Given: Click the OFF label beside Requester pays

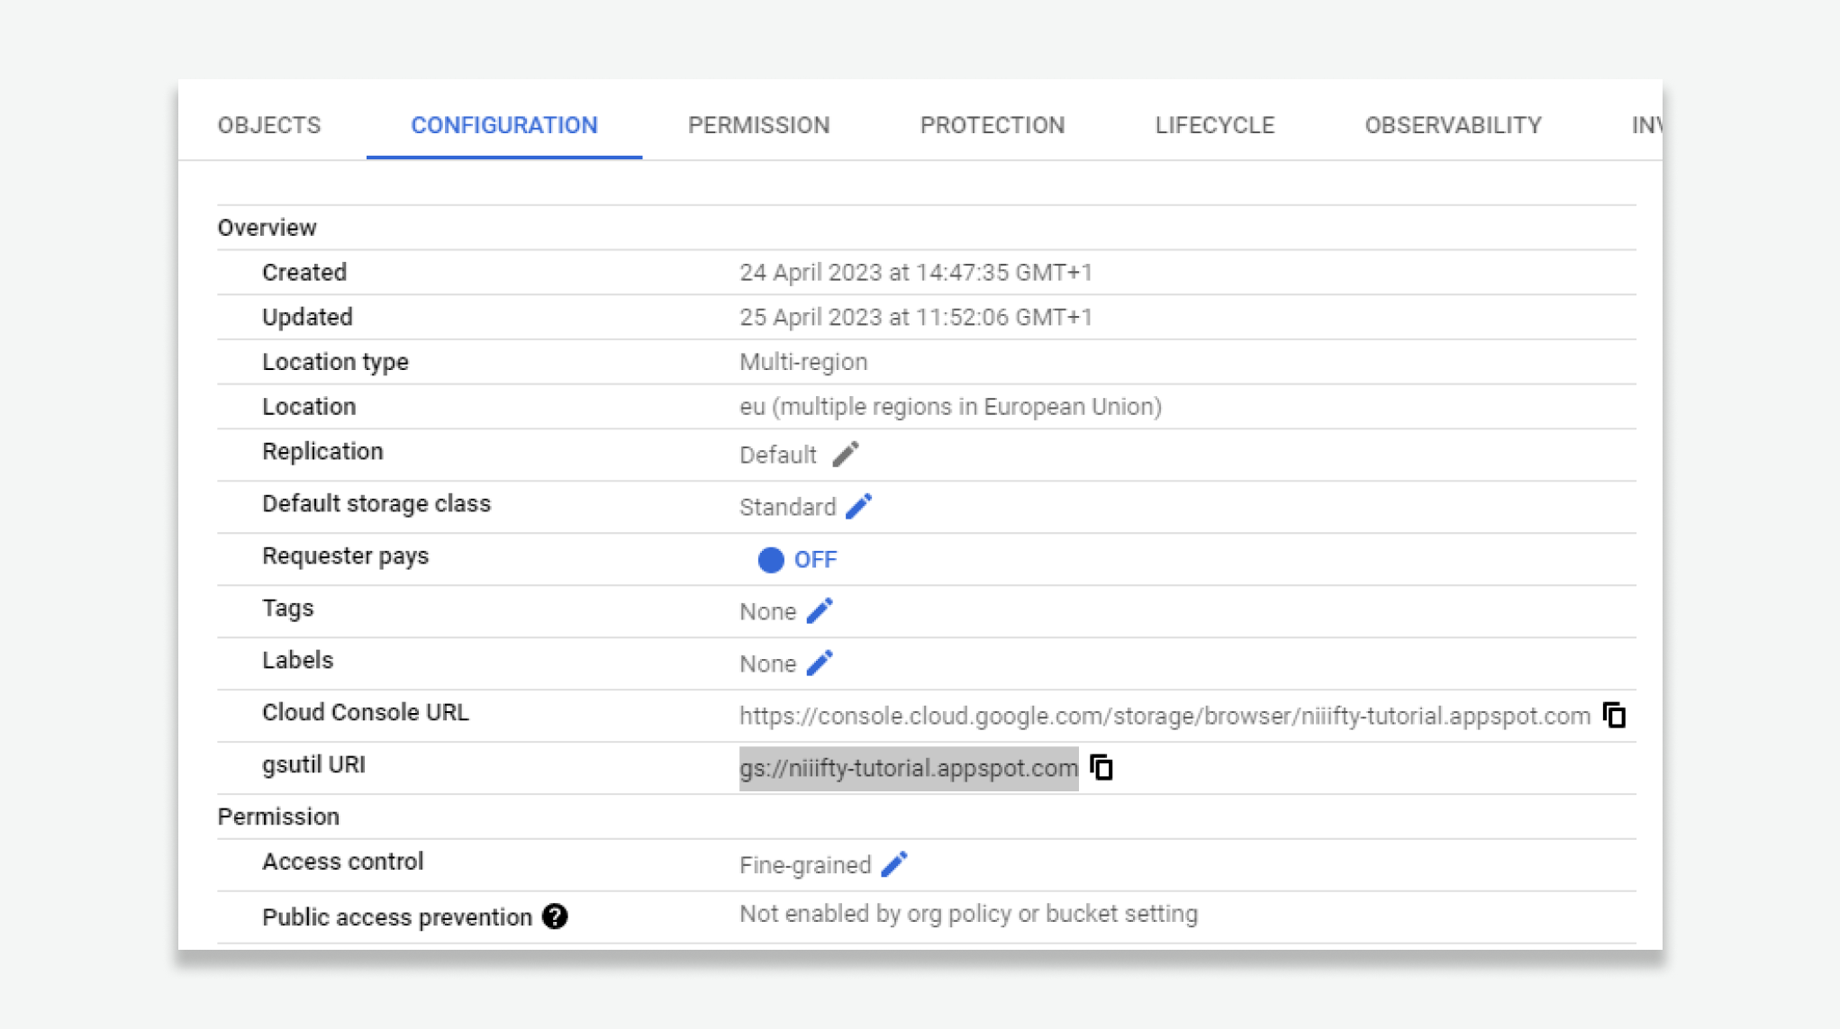Looking at the screenshot, I should [815, 560].
